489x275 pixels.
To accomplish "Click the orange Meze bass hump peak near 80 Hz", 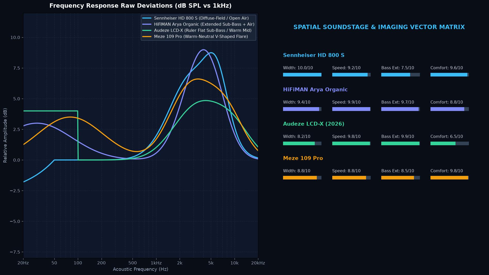I will point(70,117).
